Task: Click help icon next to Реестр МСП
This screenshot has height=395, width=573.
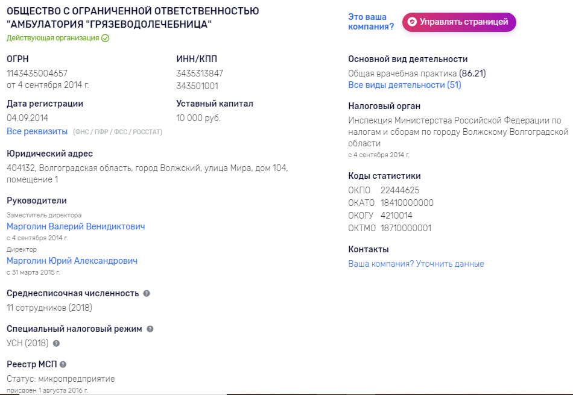Action: click(x=63, y=364)
